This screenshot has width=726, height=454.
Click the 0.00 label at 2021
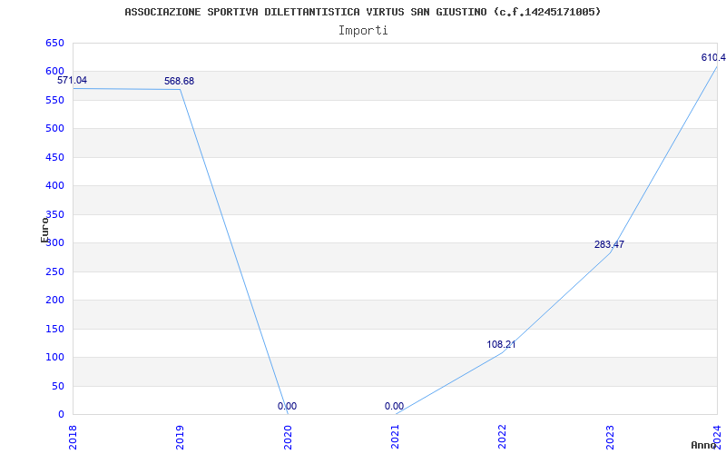[394, 406]
